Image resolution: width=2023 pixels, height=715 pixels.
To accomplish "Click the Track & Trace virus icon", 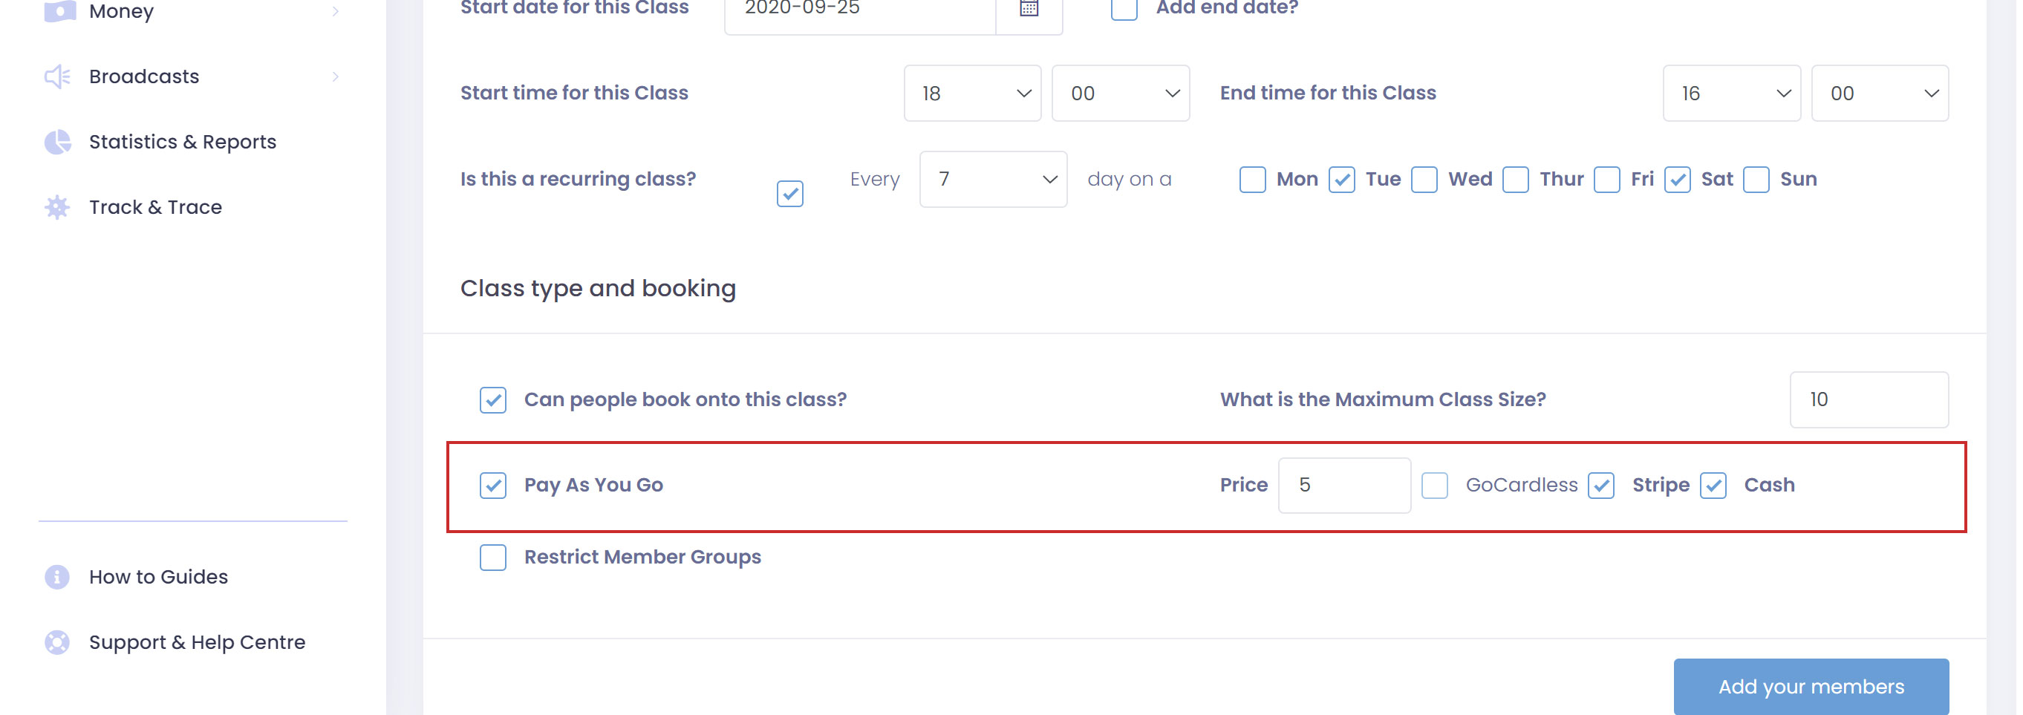I will point(57,207).
